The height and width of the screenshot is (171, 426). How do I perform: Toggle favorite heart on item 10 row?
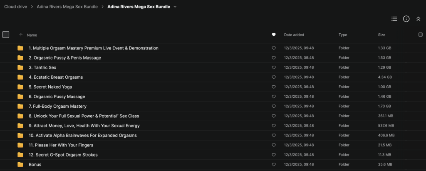click(273, 136)
